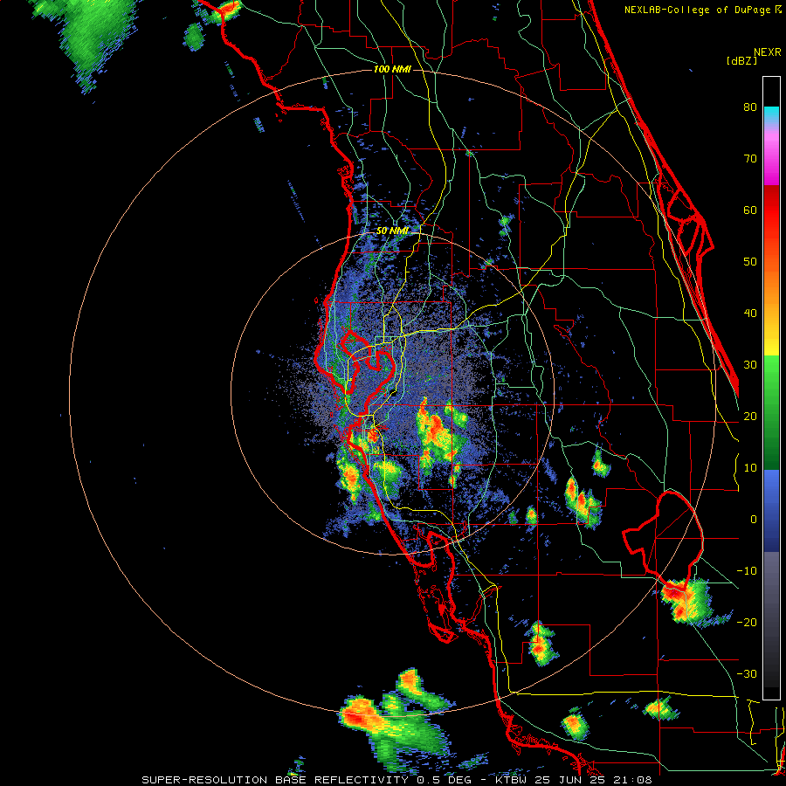Click the -30 value on the dBZ scale
Viewport: 786px width, 786px height.
click(x=747, y=674)
